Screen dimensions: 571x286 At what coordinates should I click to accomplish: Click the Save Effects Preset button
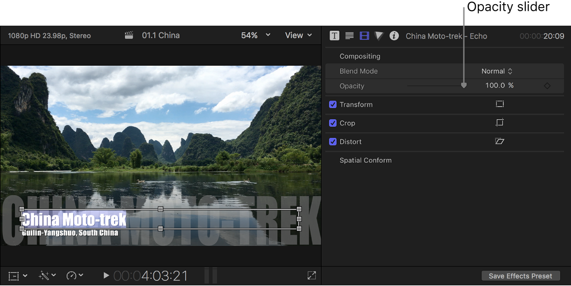click(520, 276)
